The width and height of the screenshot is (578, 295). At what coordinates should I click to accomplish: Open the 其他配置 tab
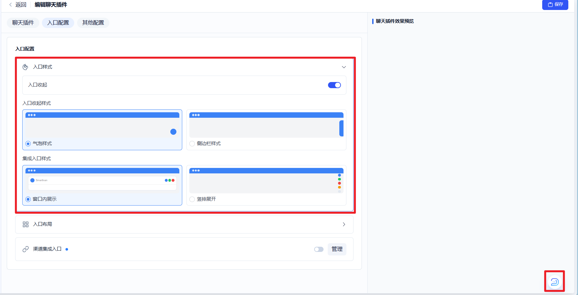pos(93,23)
